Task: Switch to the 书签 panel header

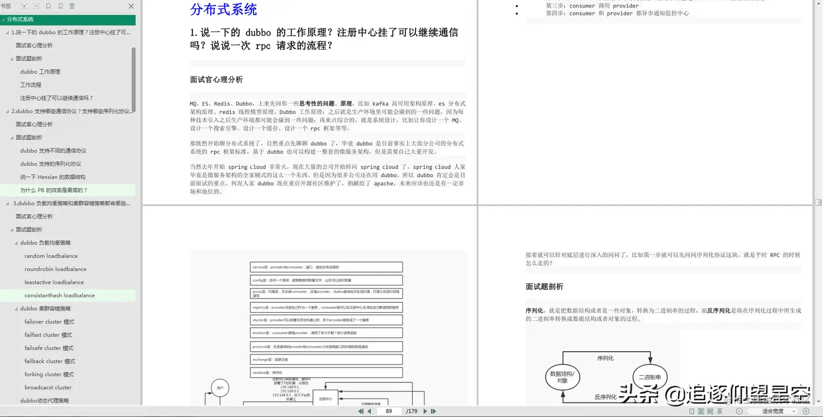Action: [7, 6]
